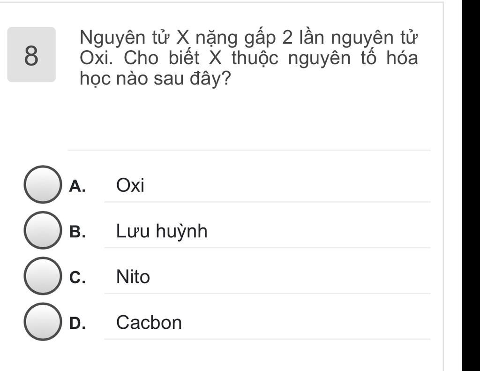
Task: Click the question number 8 badge
Action: pos(31,55)
